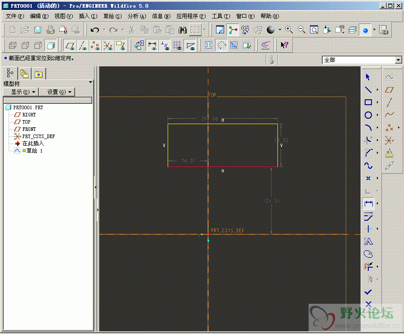The width and height of the screenshot is (404, 334).
Task: Expand the Rectangle tool flyout arrow
Action: click(377, 102)
